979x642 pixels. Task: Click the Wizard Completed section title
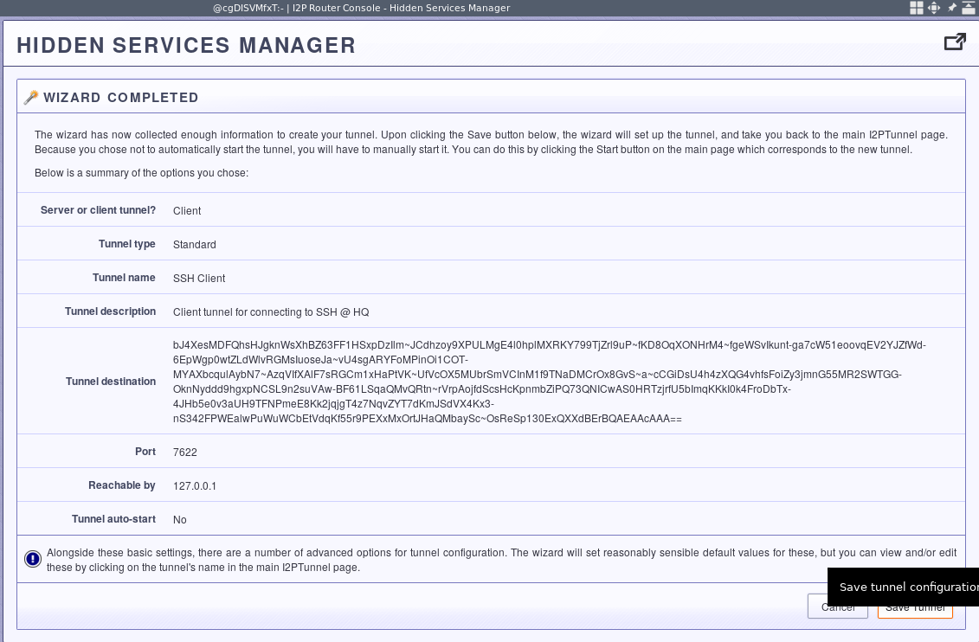121,98
